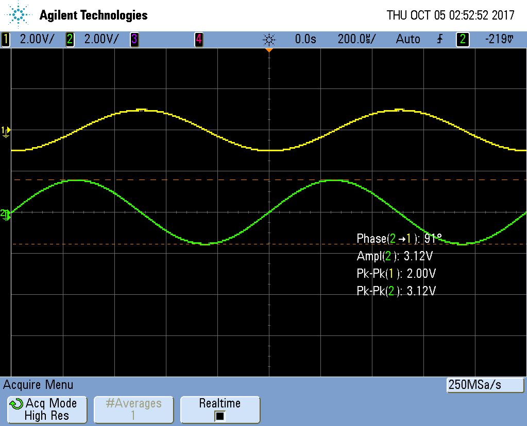Image resolution: width=527 pixels, height=426 pixels.
Task: Open the Auto trigger mode selector
Action: pyautogui.click(x=407, y=39)
